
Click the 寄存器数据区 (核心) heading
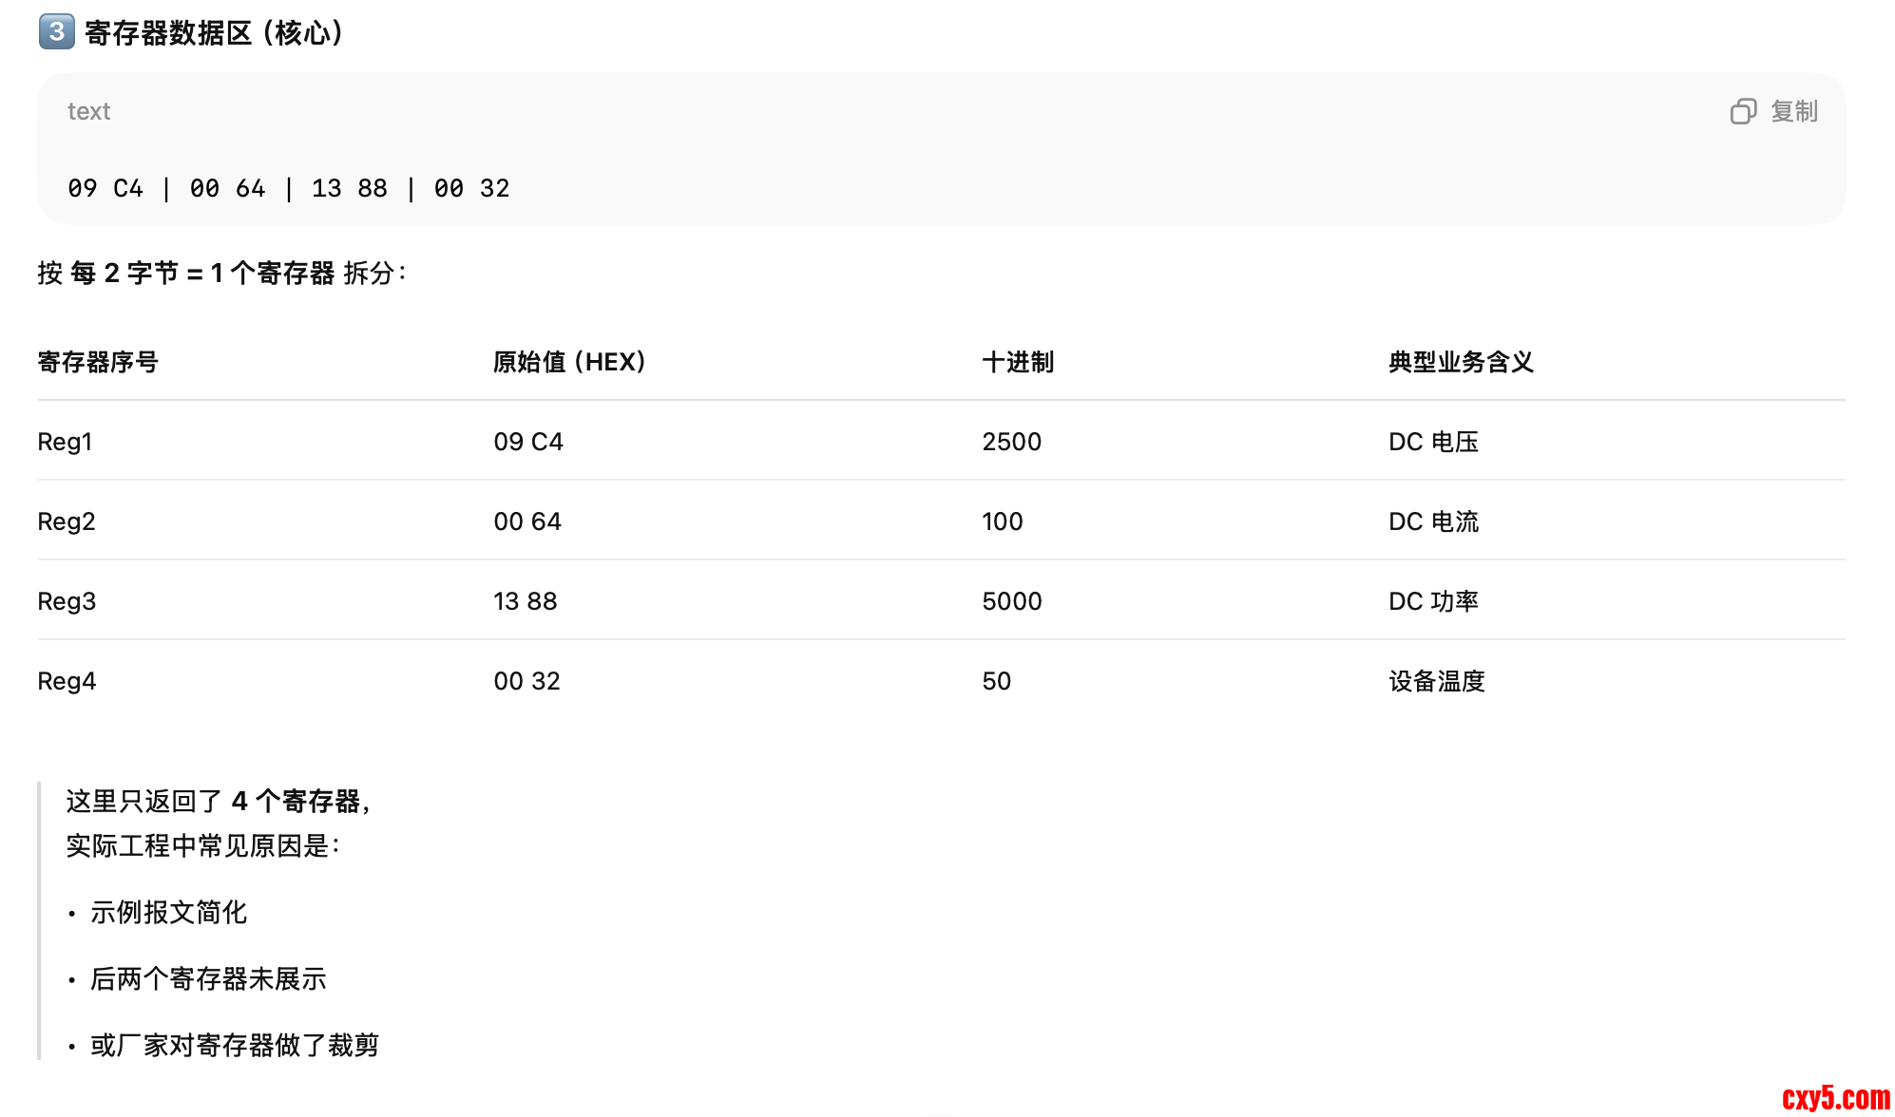pyautogui.click(x=215, y=33)
